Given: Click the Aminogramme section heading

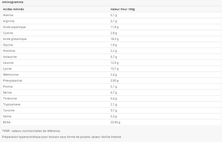Looking at the screenshot, I should (x=12, y=2).
